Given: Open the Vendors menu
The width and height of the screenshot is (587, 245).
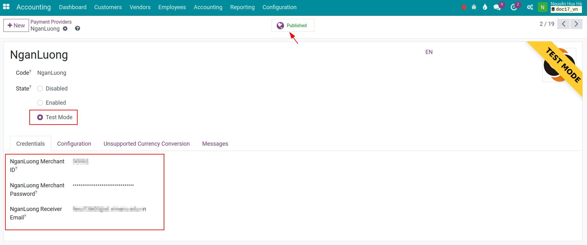Looking at the screenshot, I should 140,7.
